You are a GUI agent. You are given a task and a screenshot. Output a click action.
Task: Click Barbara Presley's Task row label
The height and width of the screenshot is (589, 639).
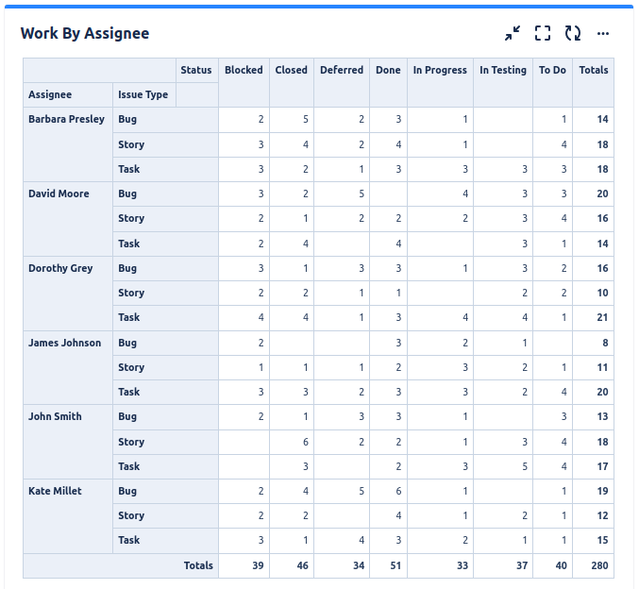tap(165, 169)
